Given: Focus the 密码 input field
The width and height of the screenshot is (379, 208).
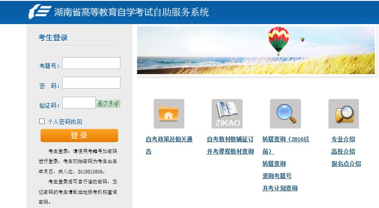Looking at the screenshot, I should tap(91, 83).
